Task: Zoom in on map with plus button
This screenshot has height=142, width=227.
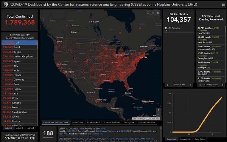Action: tap(158, 110)
